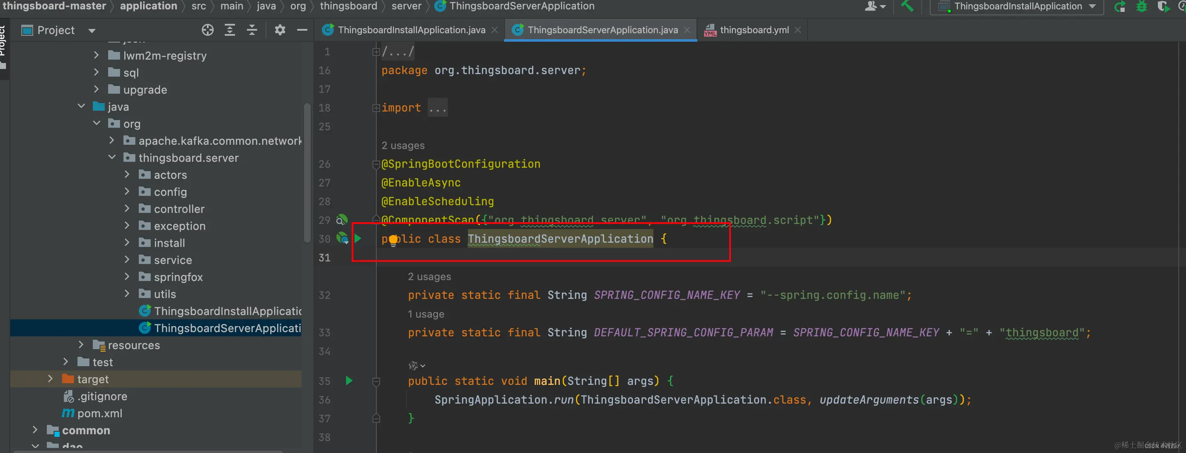Select the springfox package in tree

[x=178, y=277]
